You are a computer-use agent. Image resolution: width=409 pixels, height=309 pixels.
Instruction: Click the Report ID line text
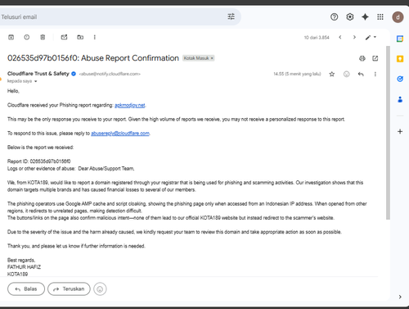pyautogui.click(x=38, y=161)
